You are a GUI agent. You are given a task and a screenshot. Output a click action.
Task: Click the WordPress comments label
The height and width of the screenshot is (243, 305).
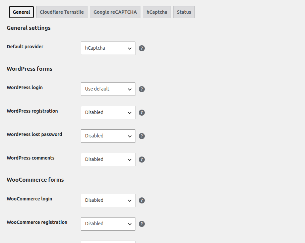coord(30,158)
